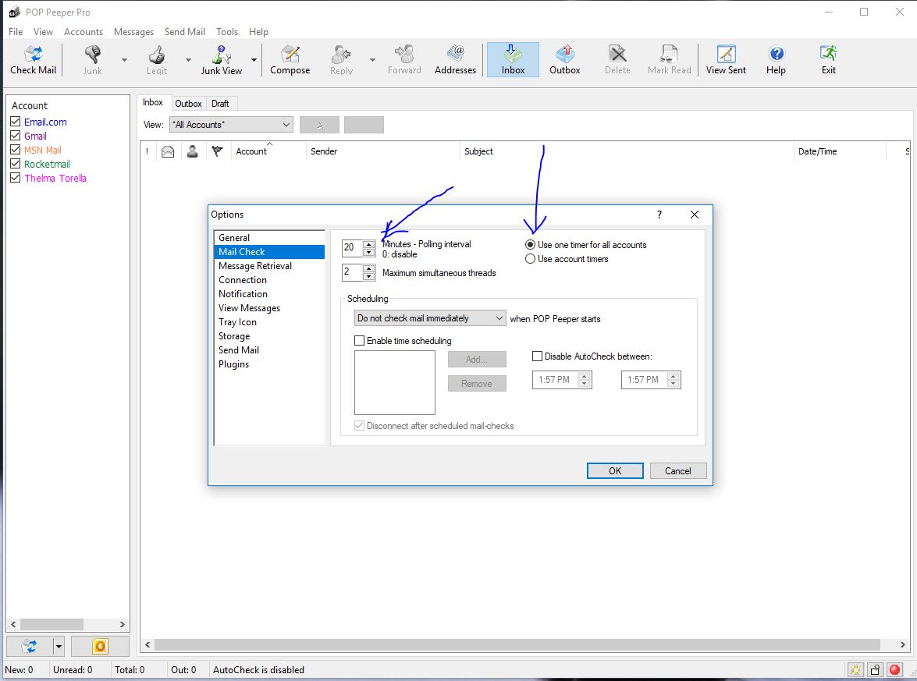
Task: Open the Accounts menu
Action: tap(83, 31)
